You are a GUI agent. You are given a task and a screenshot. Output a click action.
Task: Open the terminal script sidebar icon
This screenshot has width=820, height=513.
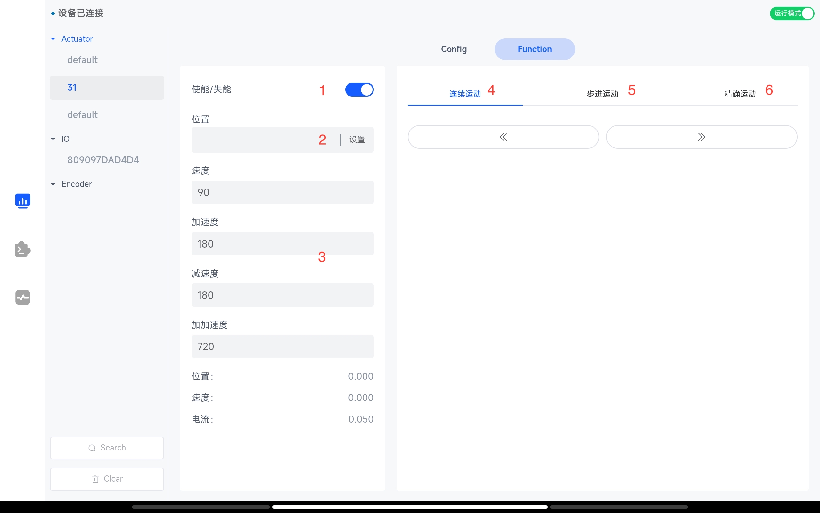point(23,249)
